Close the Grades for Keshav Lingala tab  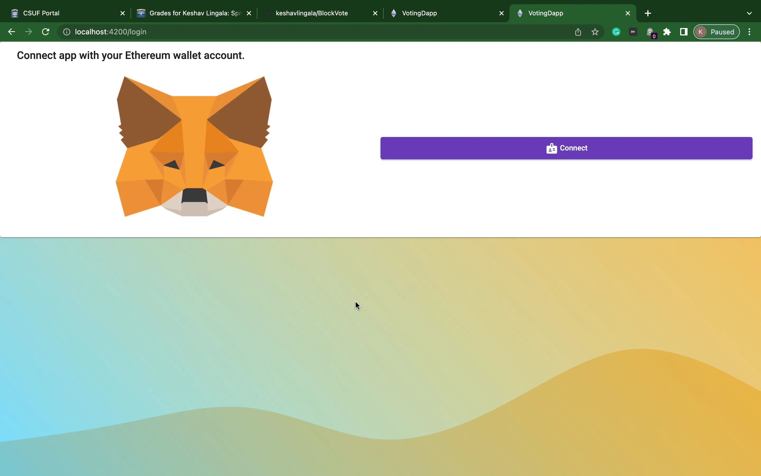(x=249, y=13)
